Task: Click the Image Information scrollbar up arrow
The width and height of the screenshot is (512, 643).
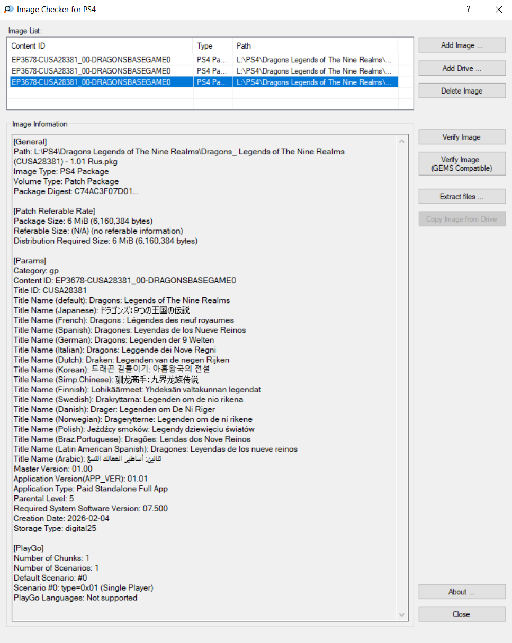Action: point(403,142)
